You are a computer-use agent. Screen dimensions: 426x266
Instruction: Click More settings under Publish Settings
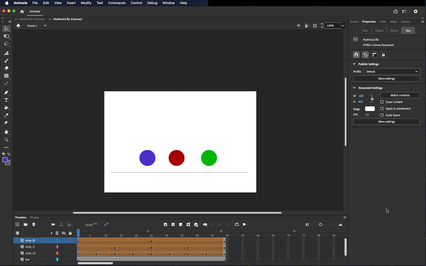386,79
